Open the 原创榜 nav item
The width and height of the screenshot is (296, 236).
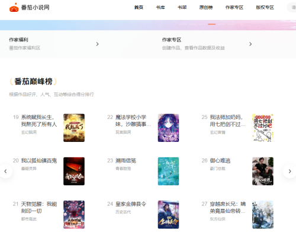[206, 8]
